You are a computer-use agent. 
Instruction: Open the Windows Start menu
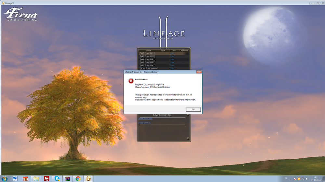[x=5, y=178]
